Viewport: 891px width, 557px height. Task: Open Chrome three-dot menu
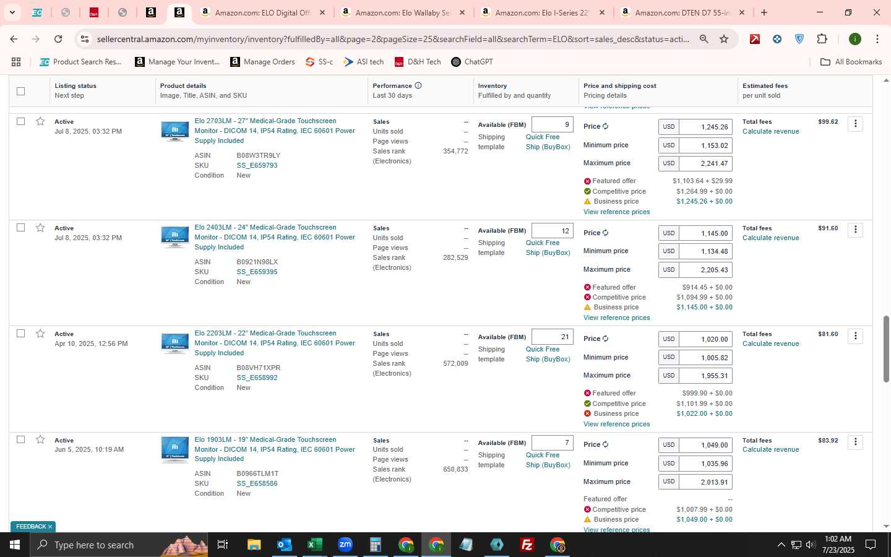click(877, 39)
